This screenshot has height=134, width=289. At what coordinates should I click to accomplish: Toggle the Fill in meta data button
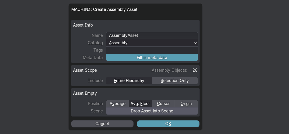point(152,58)
